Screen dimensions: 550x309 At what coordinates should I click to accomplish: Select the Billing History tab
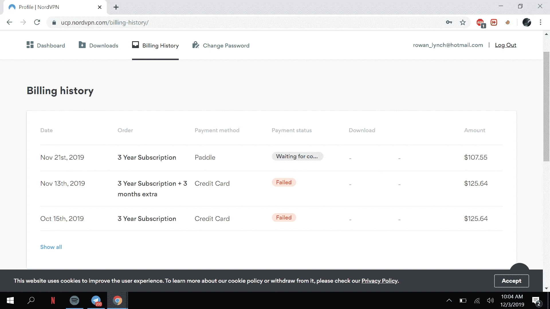click(155, 45)
